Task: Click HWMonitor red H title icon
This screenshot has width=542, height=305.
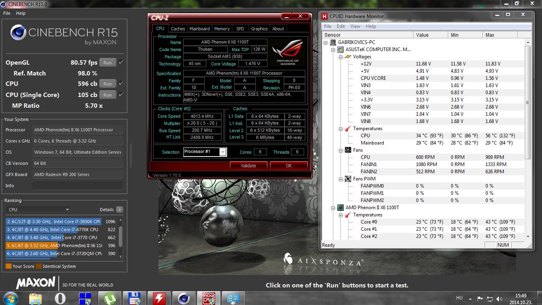Action: 325,16
